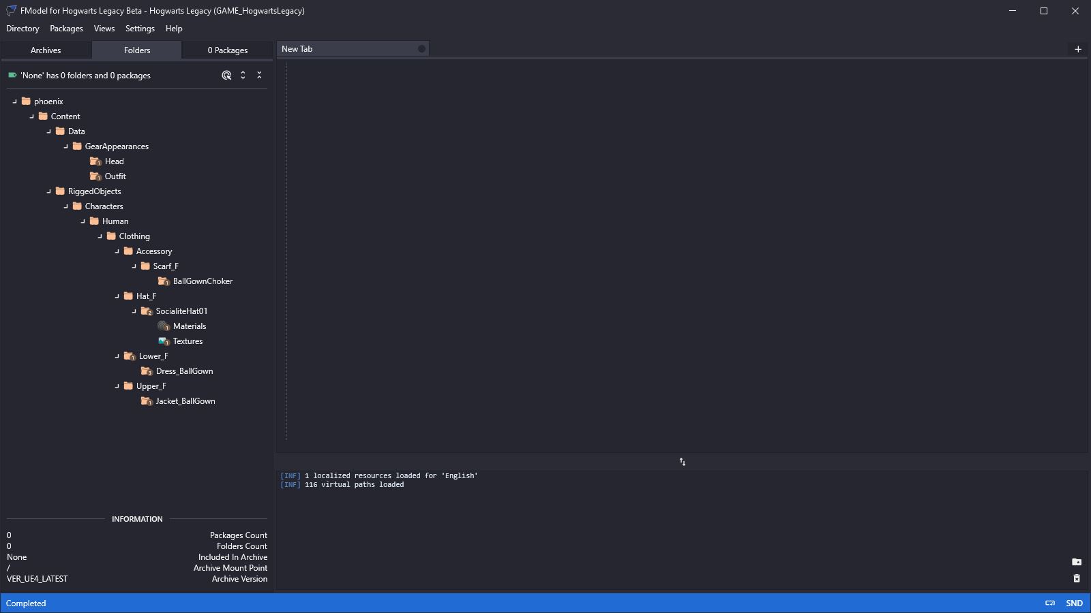Click the green tag icon beside 'None' status
Viewport: 1091px width, 613px height.
point(12,76)
